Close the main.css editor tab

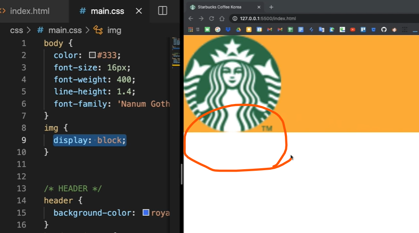139,11
